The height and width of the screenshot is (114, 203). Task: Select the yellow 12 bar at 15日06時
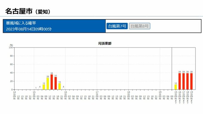click(44, 87)
